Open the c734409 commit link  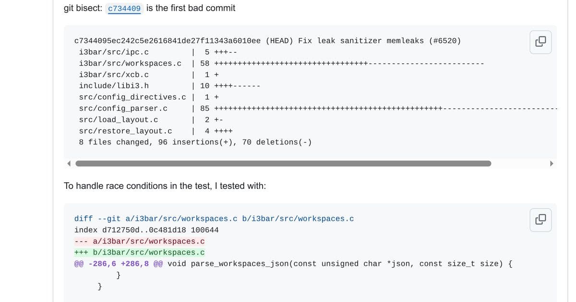(x=124, y=8)
